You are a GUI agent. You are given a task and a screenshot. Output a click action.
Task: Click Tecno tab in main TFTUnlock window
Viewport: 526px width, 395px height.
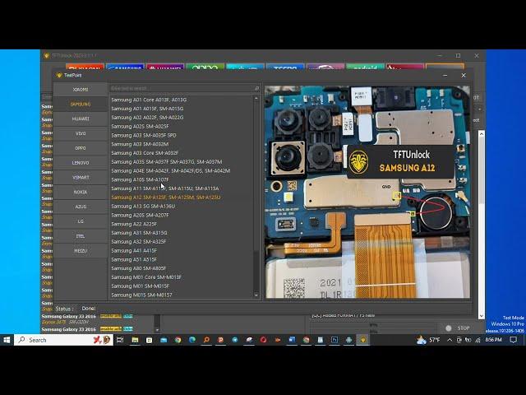coord(285,67)
